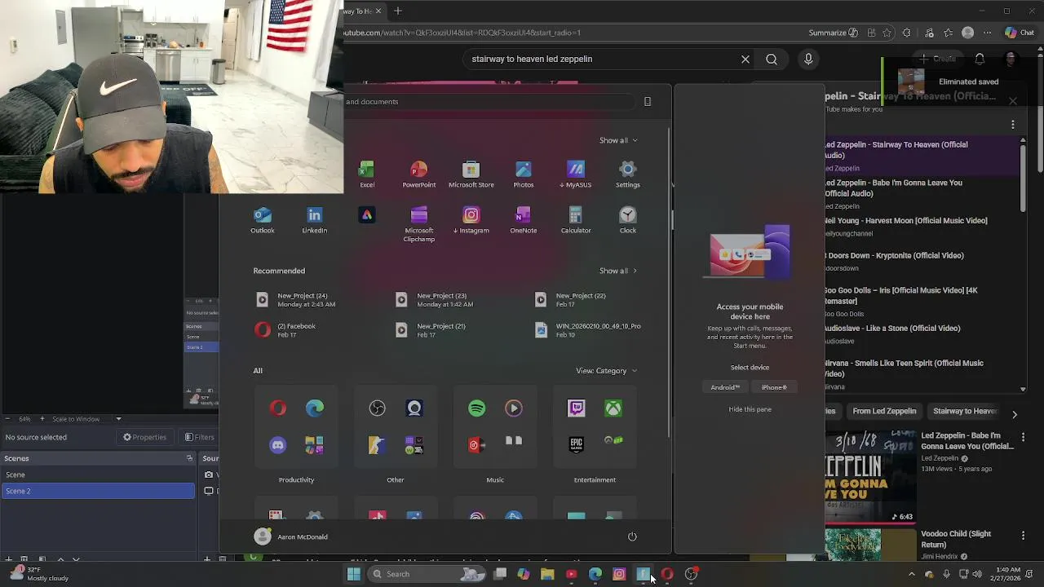Select From Led Zeppelin filter chip

(x=884, y=411)
